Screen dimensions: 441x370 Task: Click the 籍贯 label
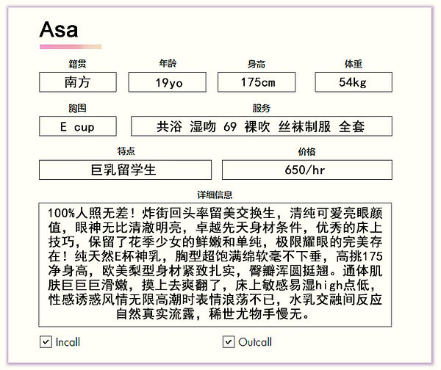click(77, 64)
